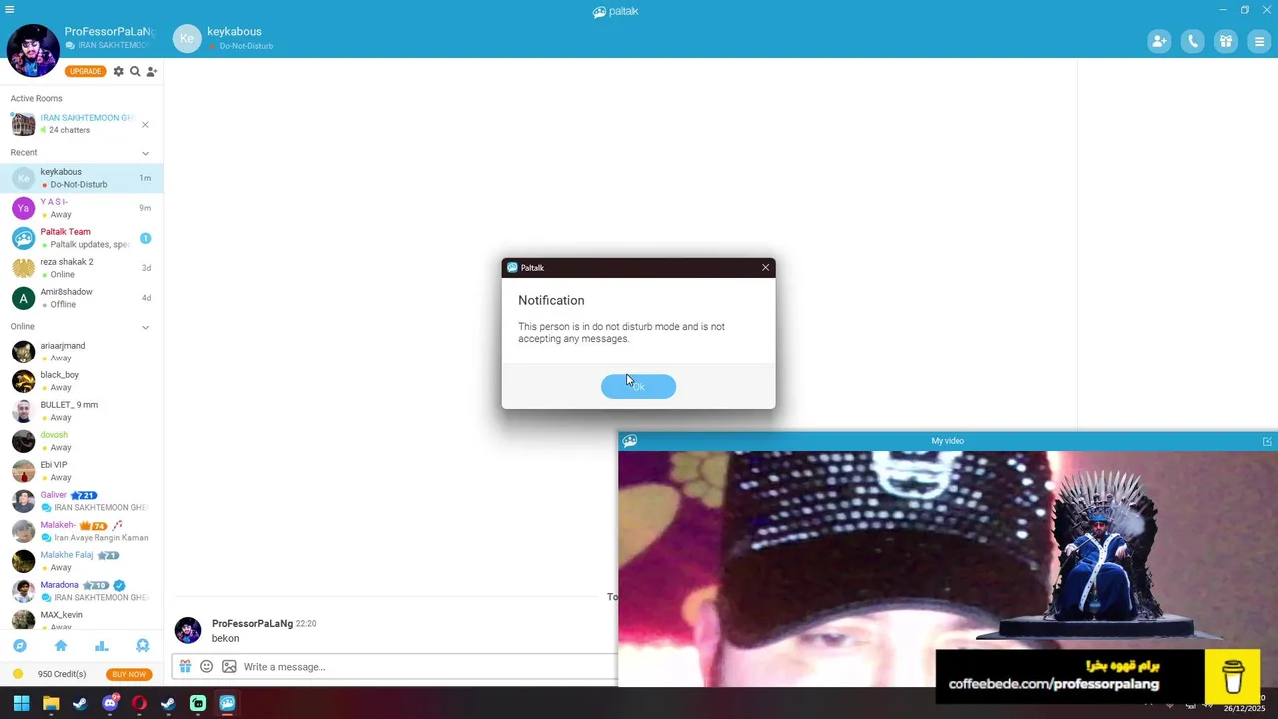1278x719 pixels.
Task: Open the chat options menu icon
Action: coord(1259,41)
